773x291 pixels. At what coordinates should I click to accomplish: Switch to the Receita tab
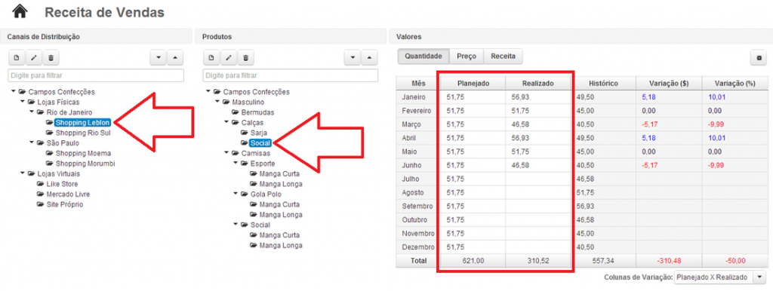tap(503, 56)
